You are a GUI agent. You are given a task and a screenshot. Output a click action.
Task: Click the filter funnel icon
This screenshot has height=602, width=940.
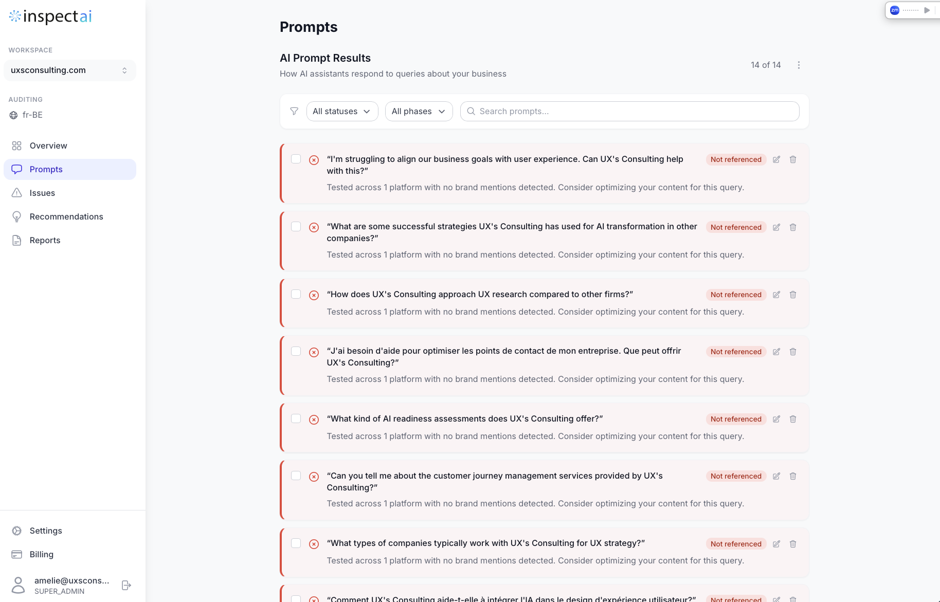coord(294,111)
